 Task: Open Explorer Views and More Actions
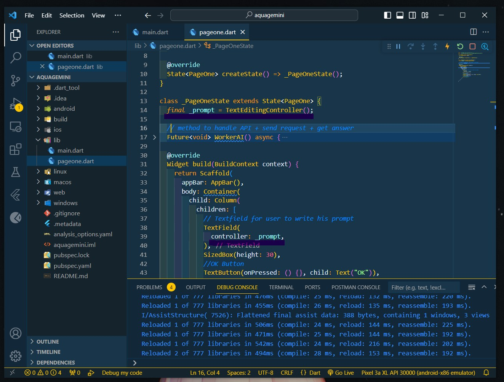click(116, 32)
